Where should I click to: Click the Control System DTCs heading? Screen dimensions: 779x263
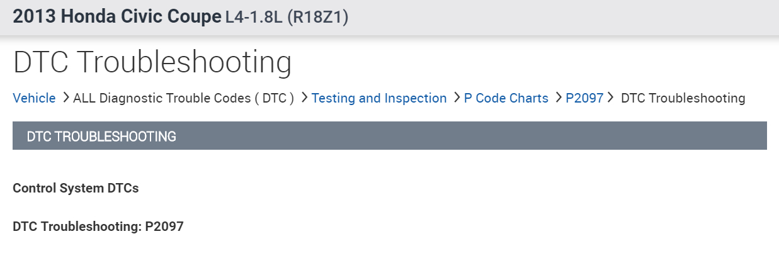76,187
